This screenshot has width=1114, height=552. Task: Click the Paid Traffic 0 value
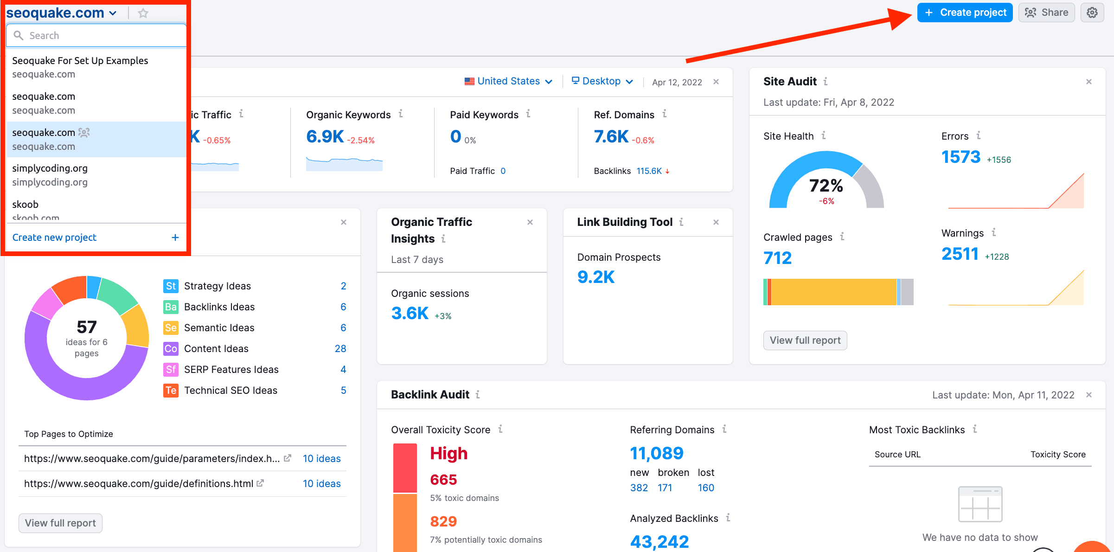coord(503,171)
